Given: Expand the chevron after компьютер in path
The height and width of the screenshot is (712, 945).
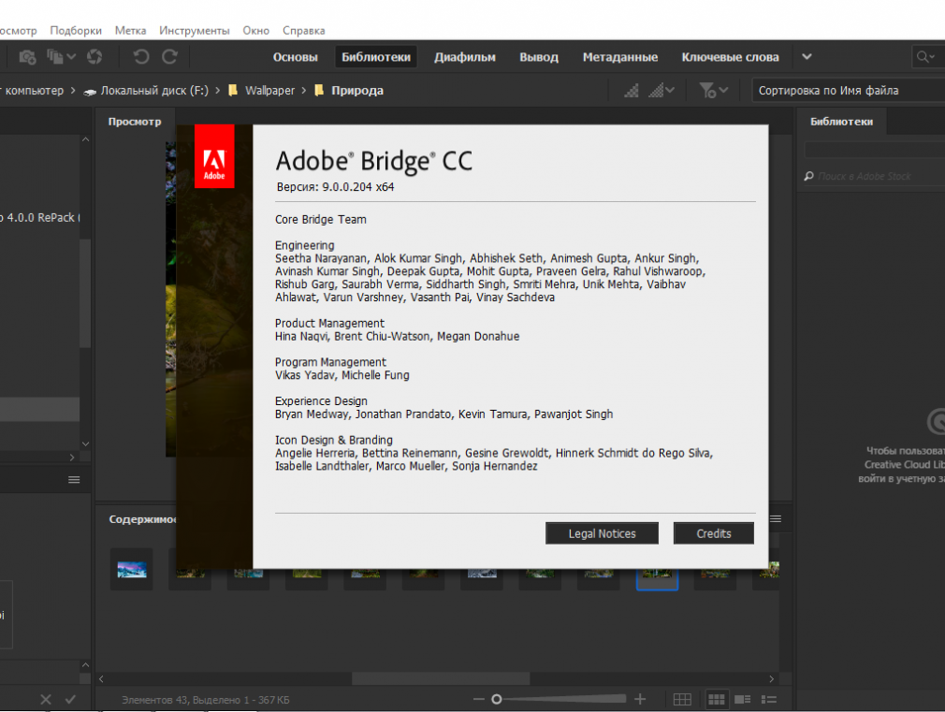Looking at the screenshot, I should 73,91.
